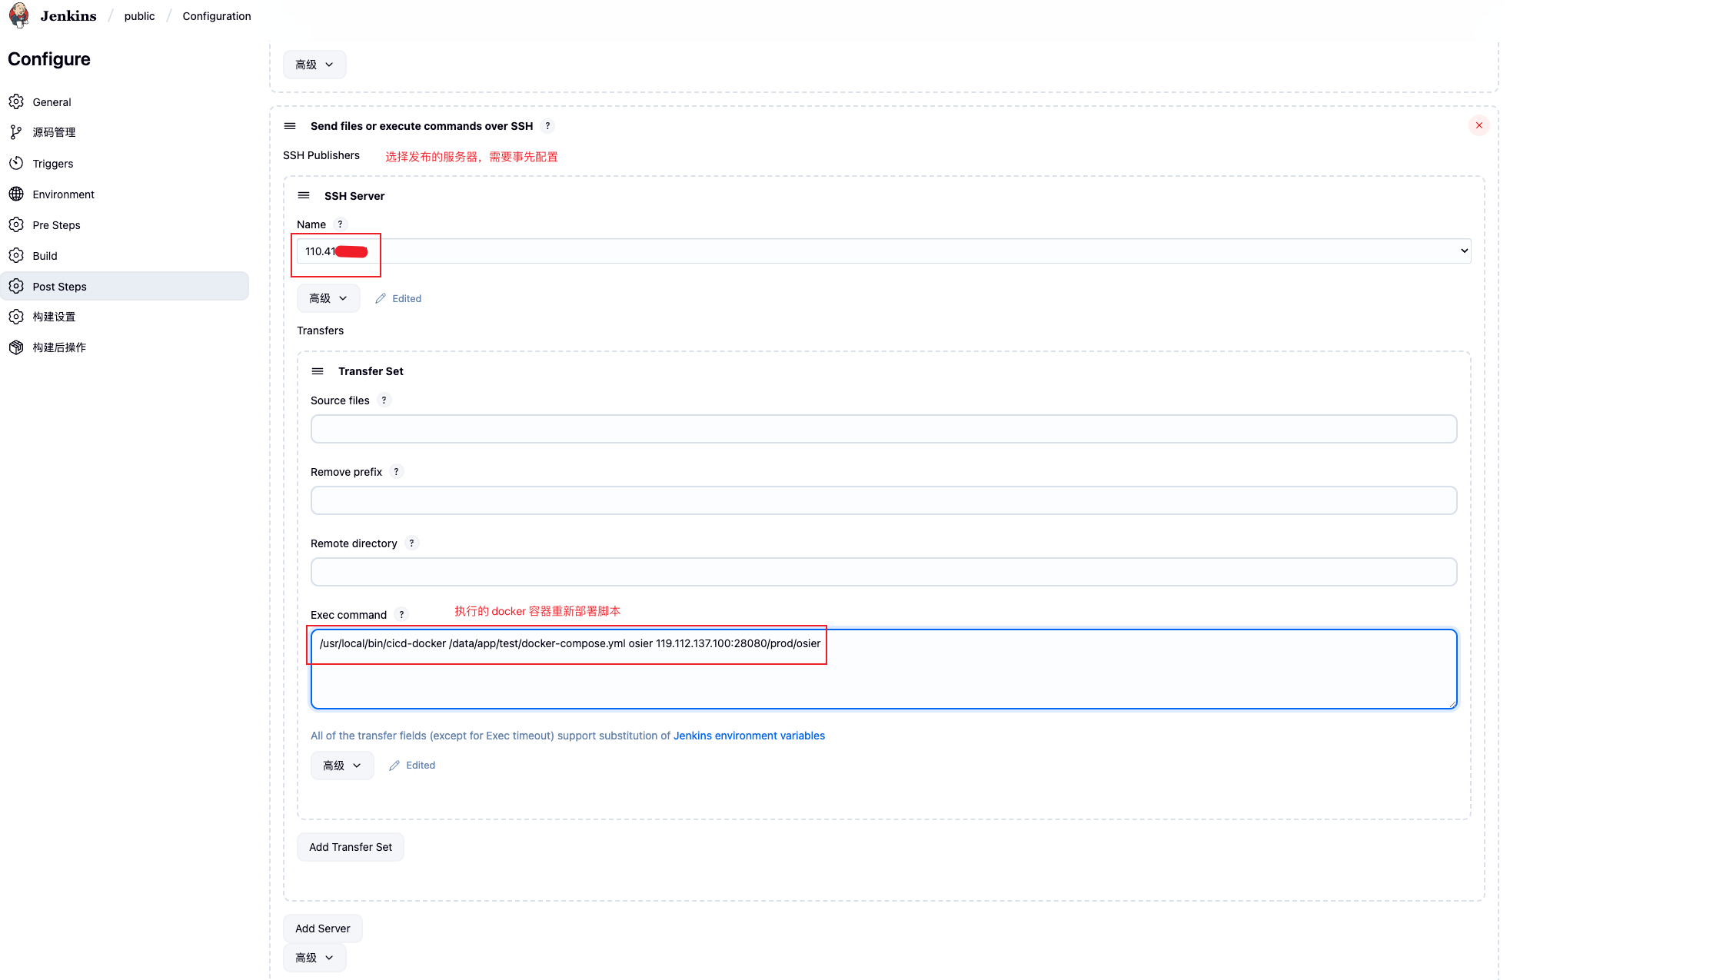Go to Post Steps section in sidebar
This screenshot has height=980, width=1713.
[x=59, y=287]
